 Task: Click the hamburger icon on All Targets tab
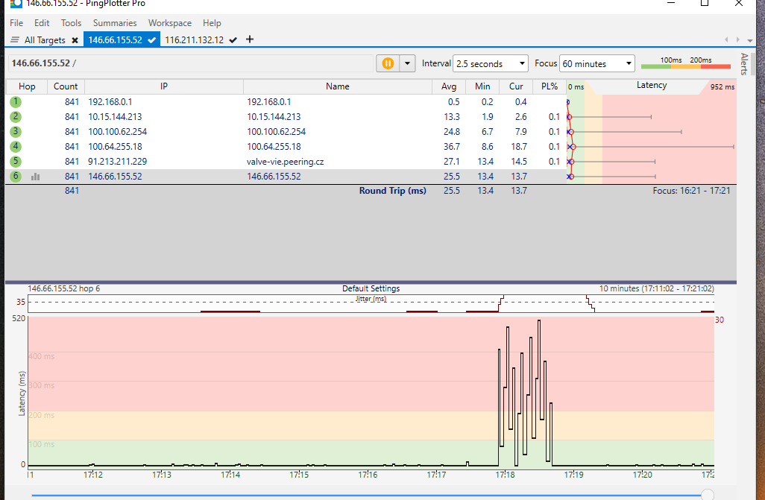tap(15, 40)
